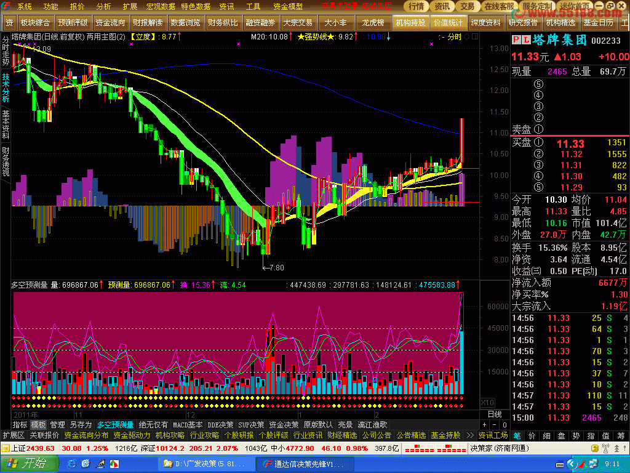
Task: Open Internet Explorer from quick launch
Action: (x=71, y=464)
